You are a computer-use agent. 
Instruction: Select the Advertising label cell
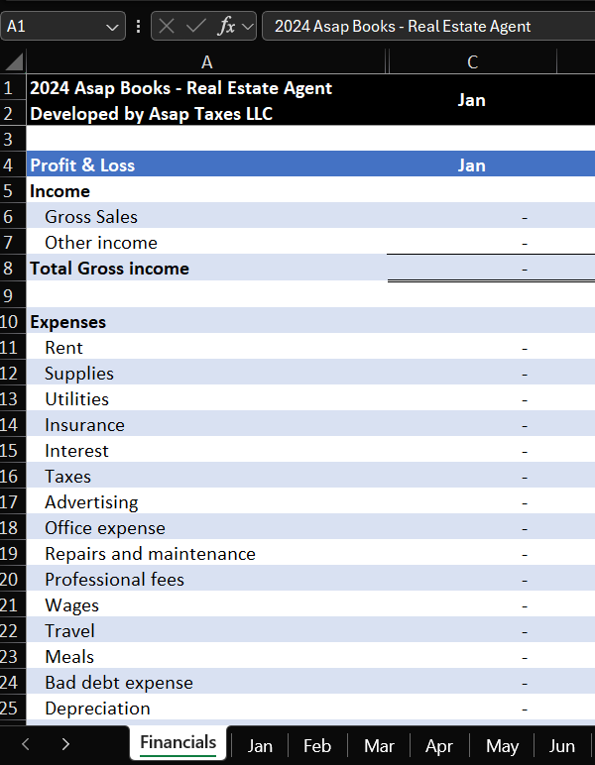pyautogui.click(x=206, y=502)
